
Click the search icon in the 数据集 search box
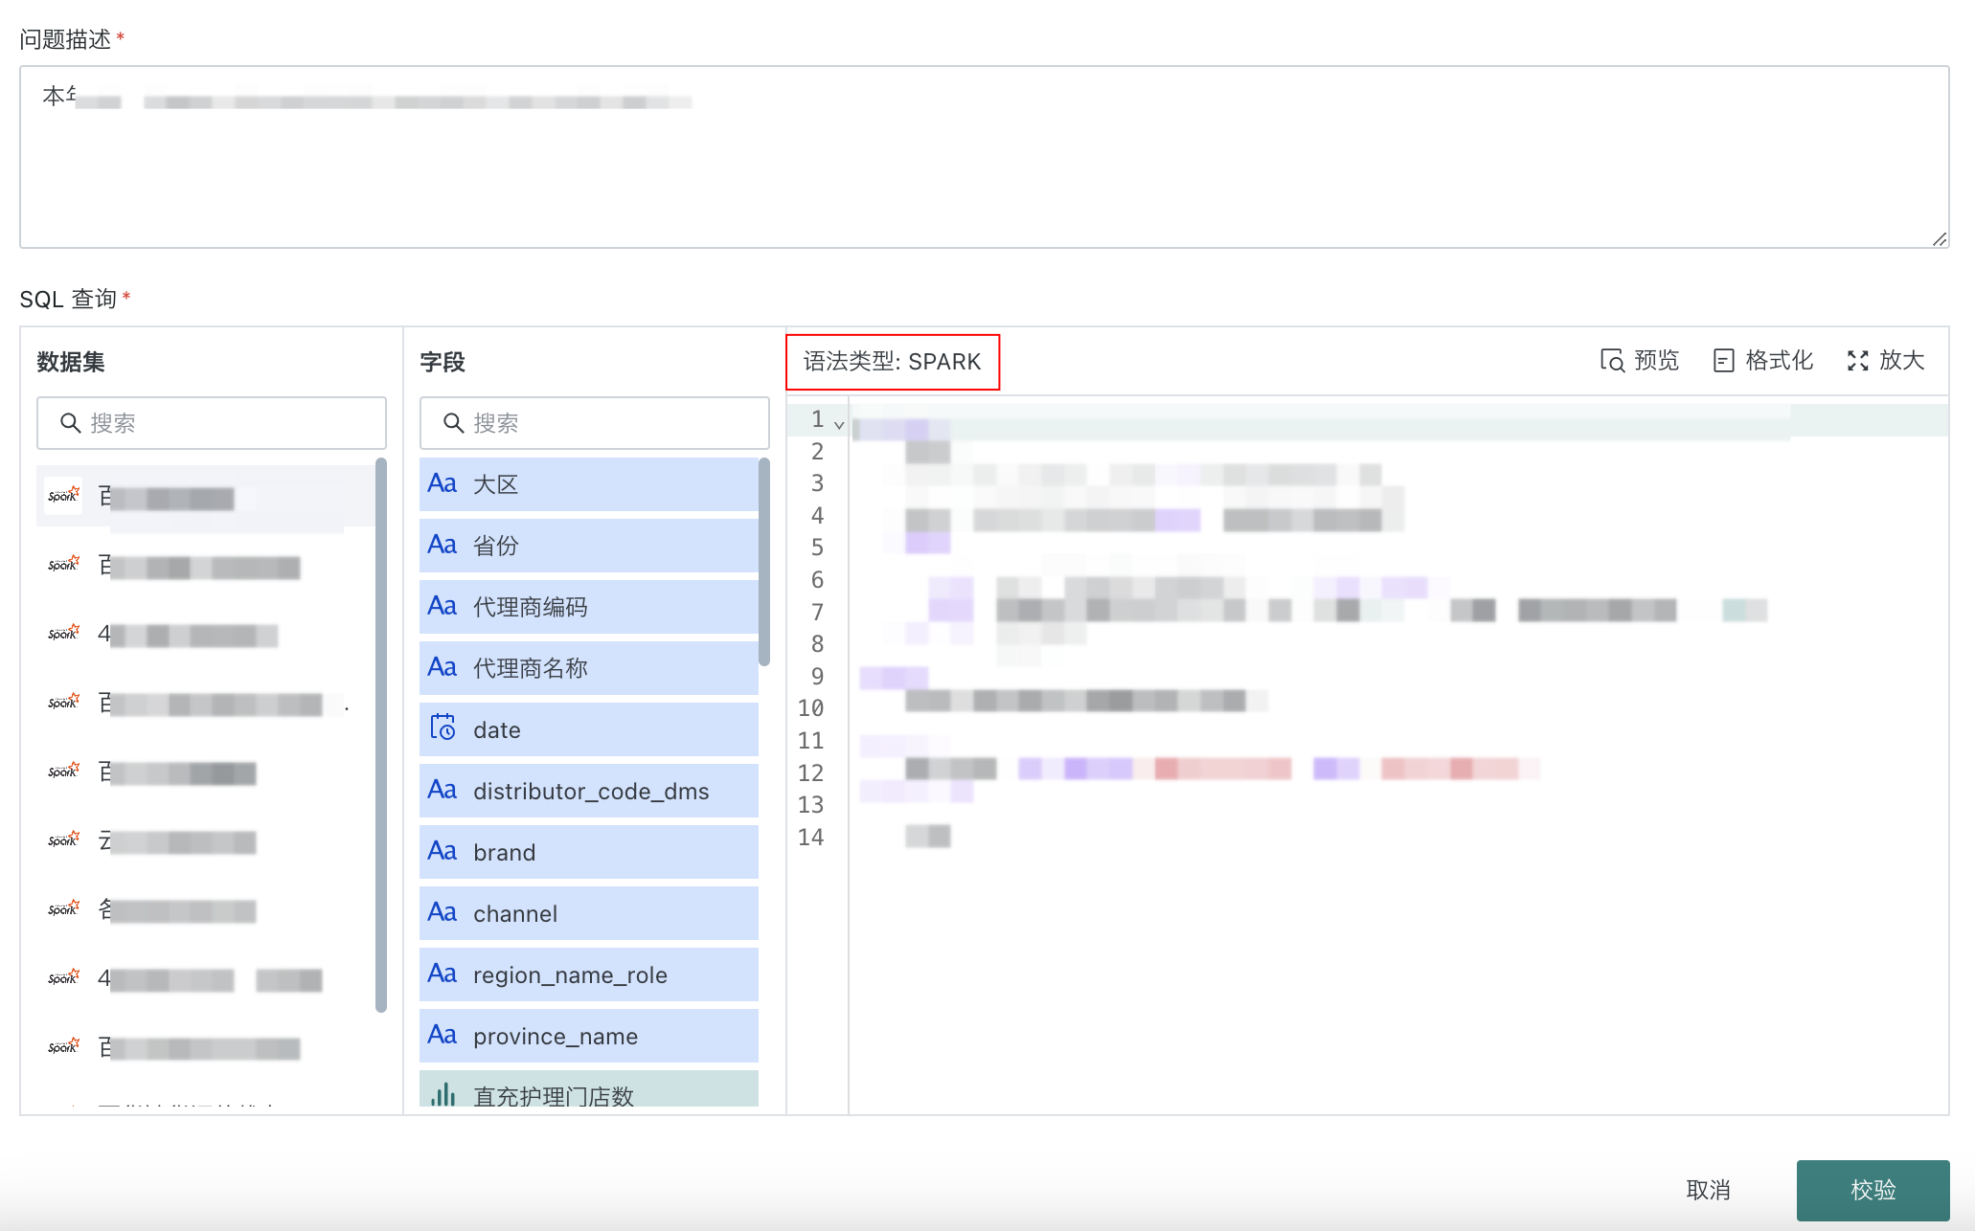[70, 423]
